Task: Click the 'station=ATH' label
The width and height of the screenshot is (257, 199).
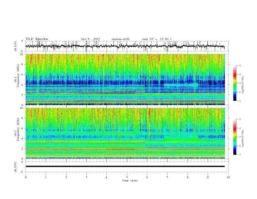Action: [x=120, y=39]
